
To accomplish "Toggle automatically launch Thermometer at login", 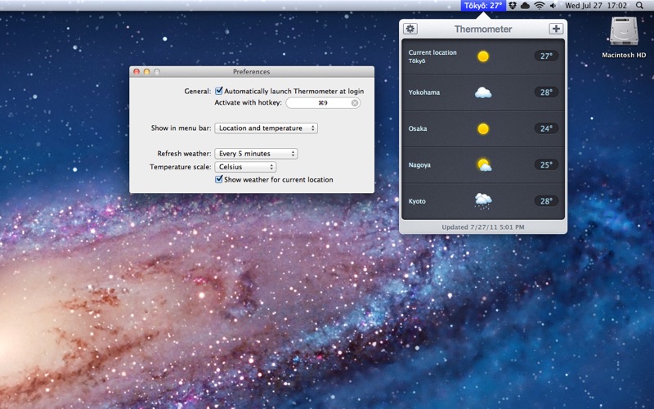I will pyautogui.click(x=219, y=91).
